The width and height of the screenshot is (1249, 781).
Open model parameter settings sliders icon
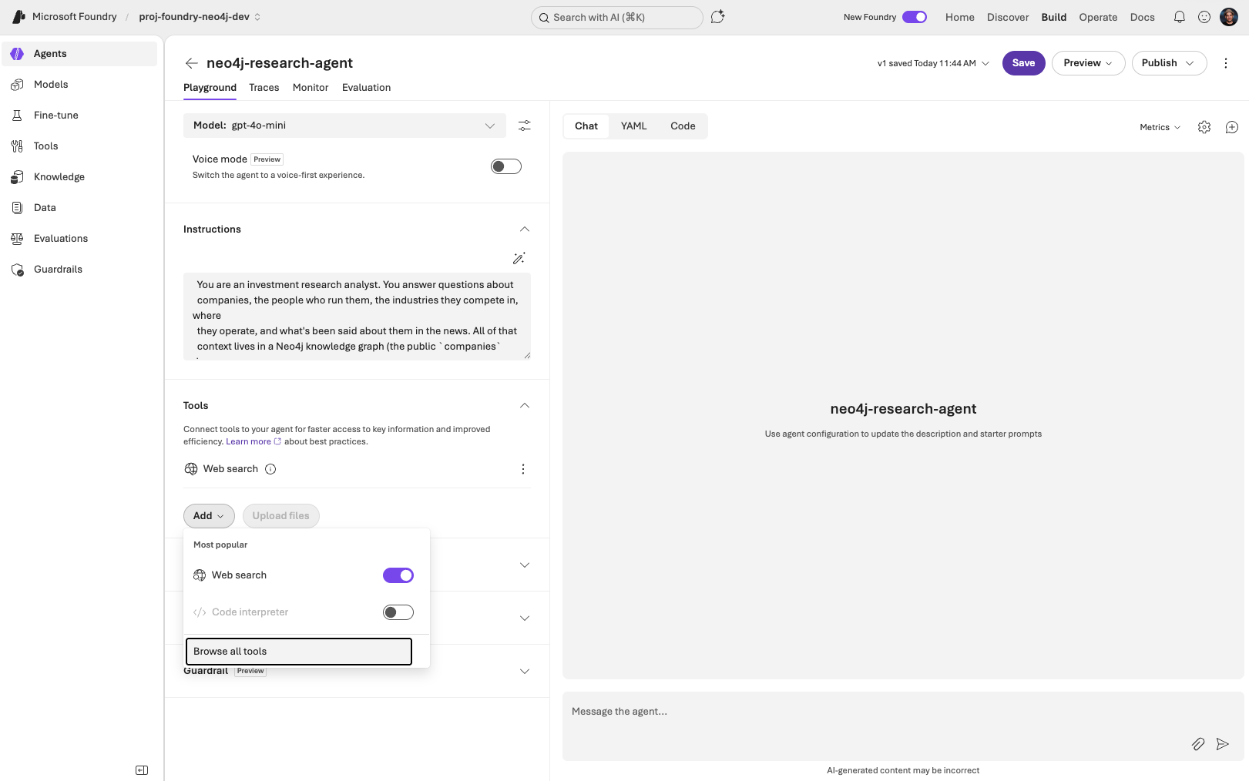click(525, 126)
